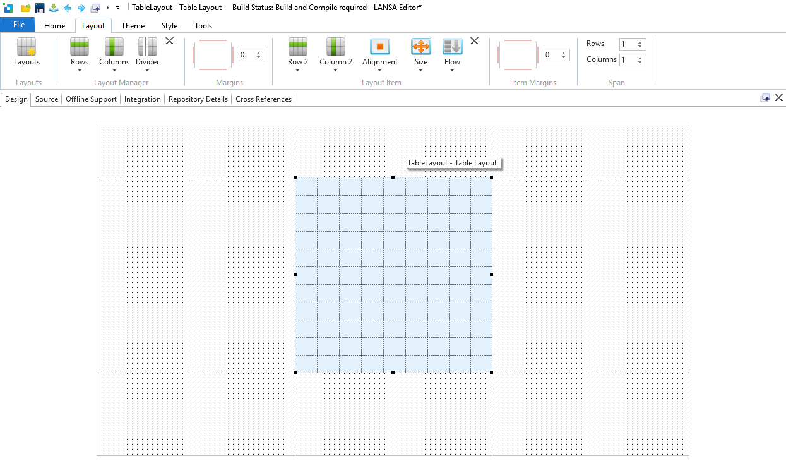
Task: Open the File menu
Action: [18, 25]
